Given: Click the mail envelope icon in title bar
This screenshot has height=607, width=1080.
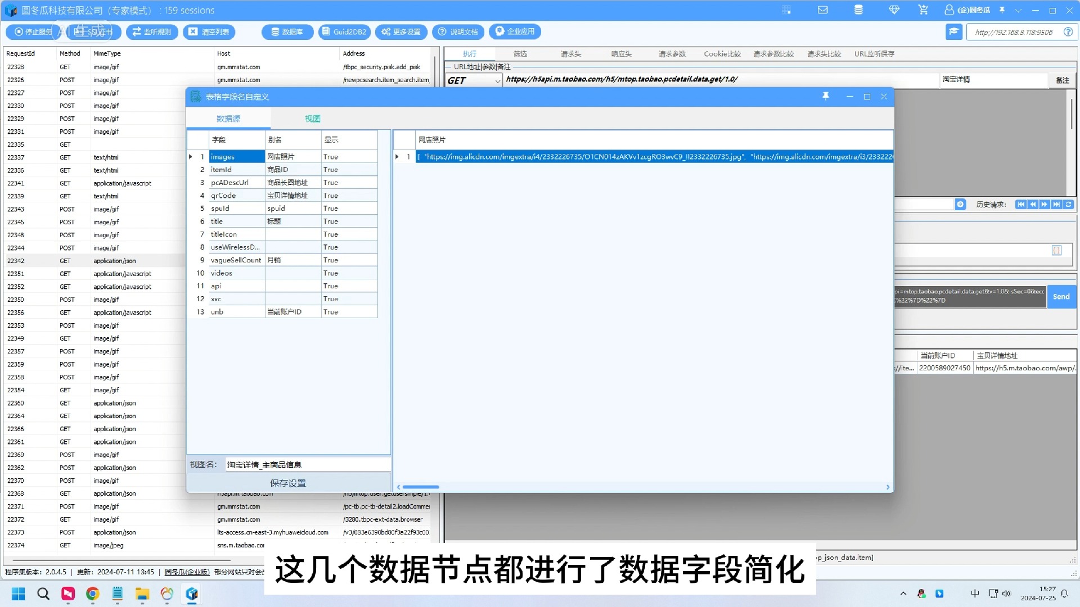Looking at the screenshot, I should pos(822,10).
